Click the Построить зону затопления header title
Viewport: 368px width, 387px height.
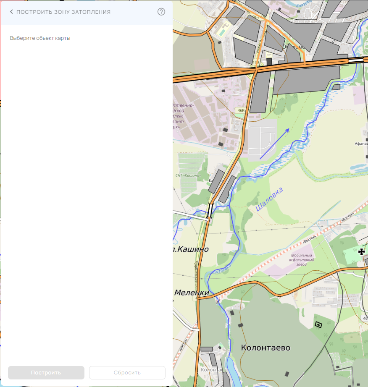[x=63, y=12]
